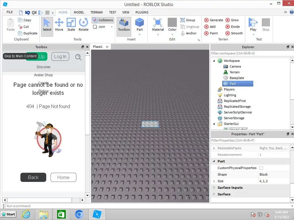Open Internet Explorer from taskbar
This screenshot has width=294, height=220.
tap(26, 214)
